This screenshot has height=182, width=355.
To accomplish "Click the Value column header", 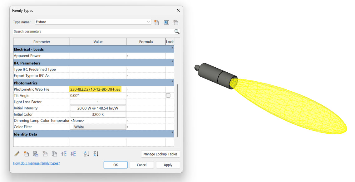I will (98, 41).
